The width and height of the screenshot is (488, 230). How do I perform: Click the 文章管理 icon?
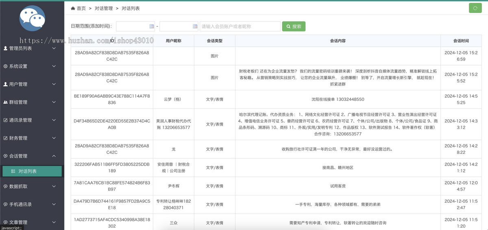click(5, 222)
